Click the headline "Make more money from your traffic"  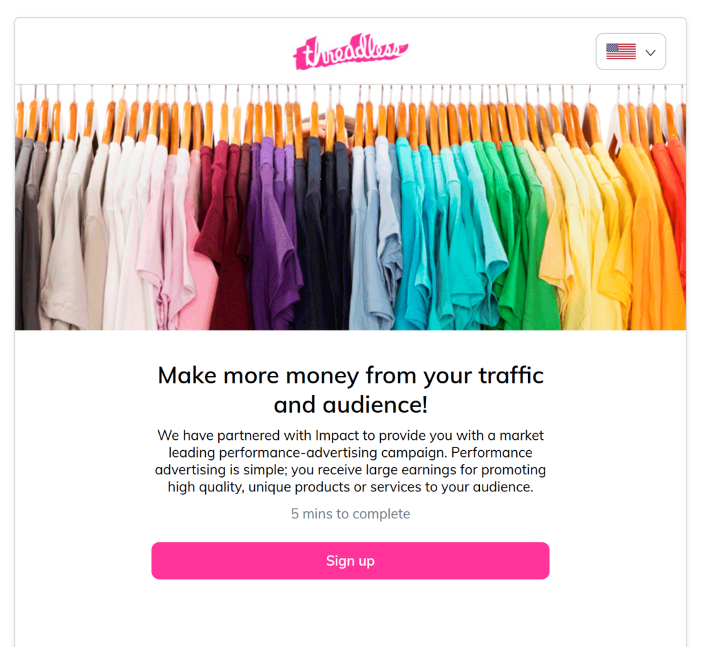pyautogui.click(x=350, y=375)
